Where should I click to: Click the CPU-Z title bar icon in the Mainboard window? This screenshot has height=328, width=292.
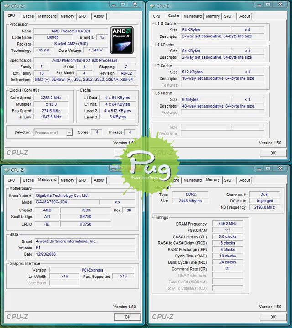click(x=6, y=170)
